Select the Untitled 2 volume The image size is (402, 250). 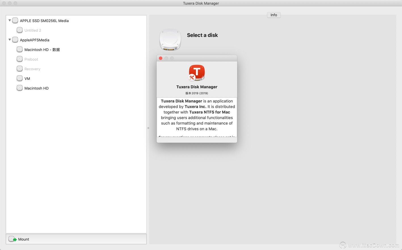[33, 30]
